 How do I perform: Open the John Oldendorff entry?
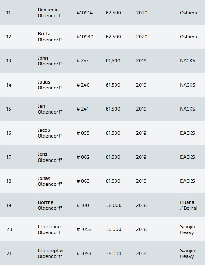click(50, 61)
